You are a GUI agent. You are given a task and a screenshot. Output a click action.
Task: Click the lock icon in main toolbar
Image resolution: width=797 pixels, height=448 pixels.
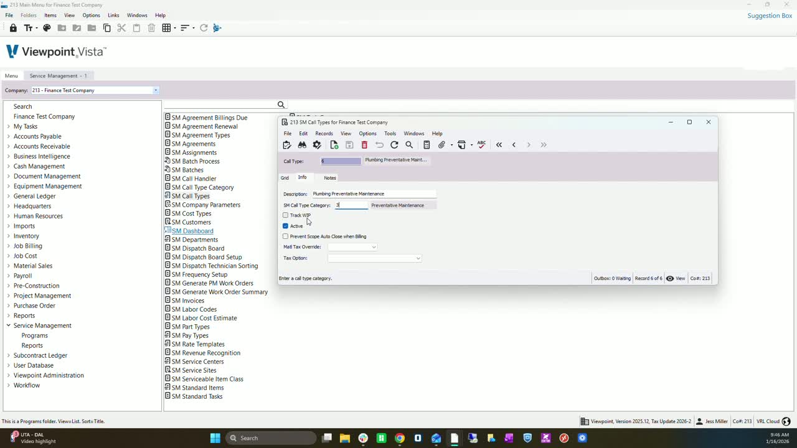[x=13, y=28]
